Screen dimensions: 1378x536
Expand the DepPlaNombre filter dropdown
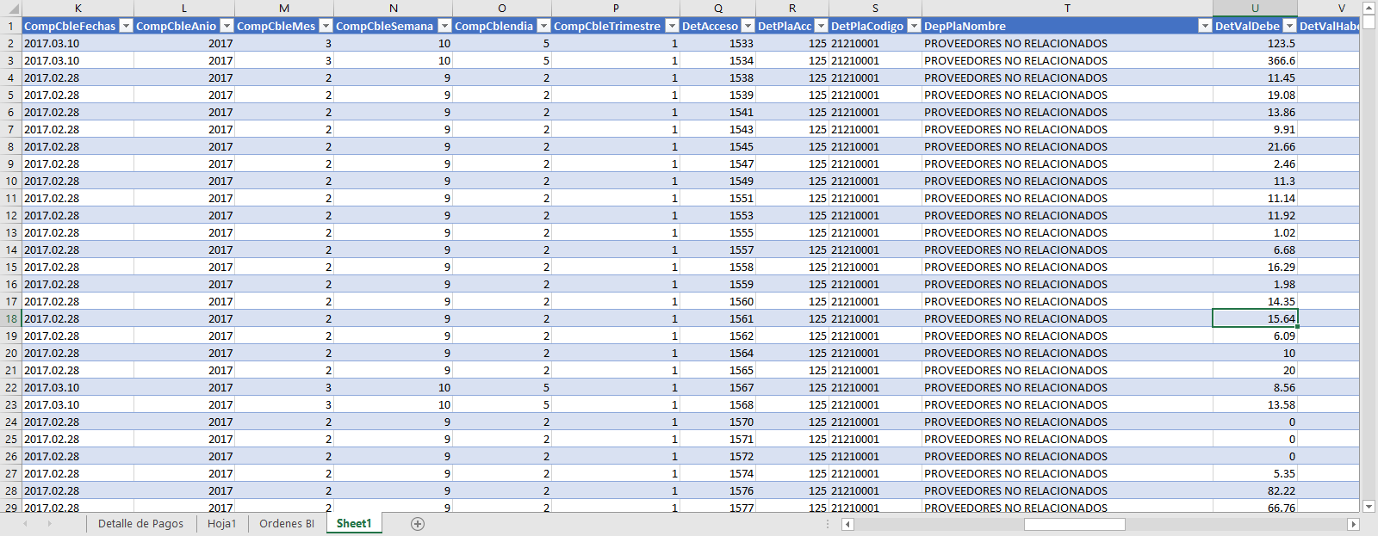tap(1204, 26)
